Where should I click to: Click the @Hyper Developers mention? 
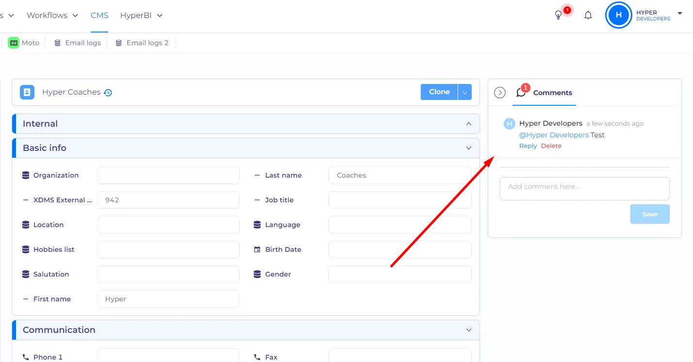(554, 135)
